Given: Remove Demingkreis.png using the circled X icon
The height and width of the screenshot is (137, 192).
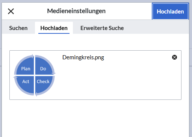Looking at the screenshot, I should (x=174, y=57).
